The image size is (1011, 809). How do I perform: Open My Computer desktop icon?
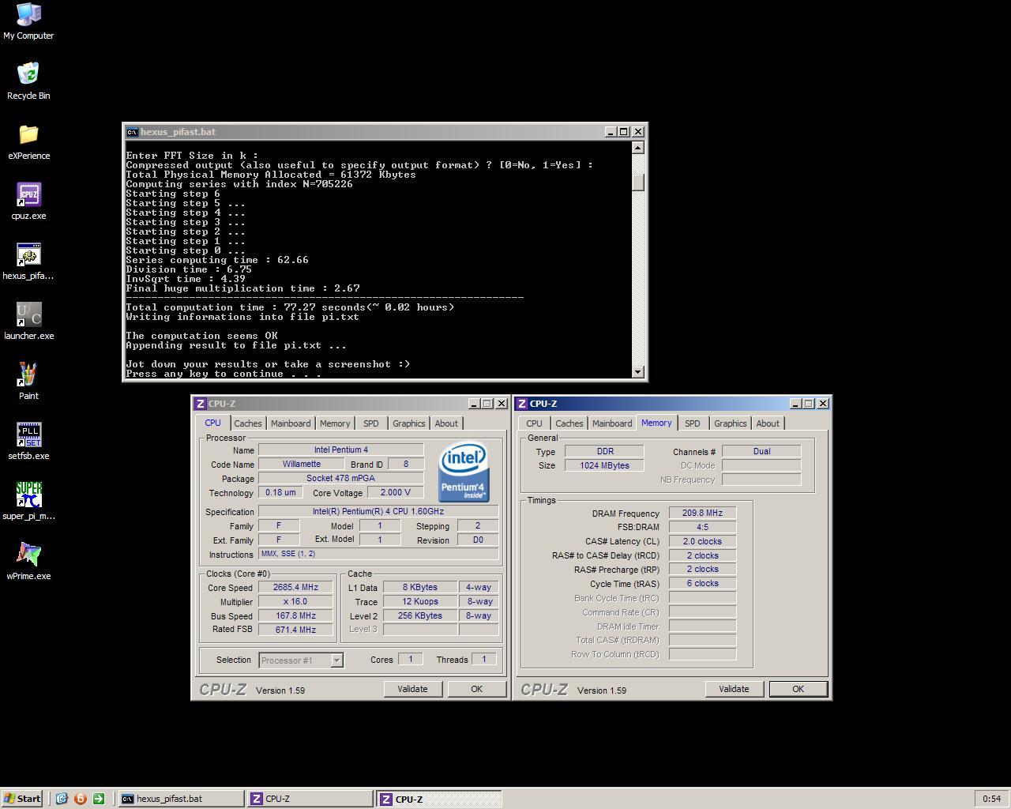pyautogui.click(x=28, y=21)
